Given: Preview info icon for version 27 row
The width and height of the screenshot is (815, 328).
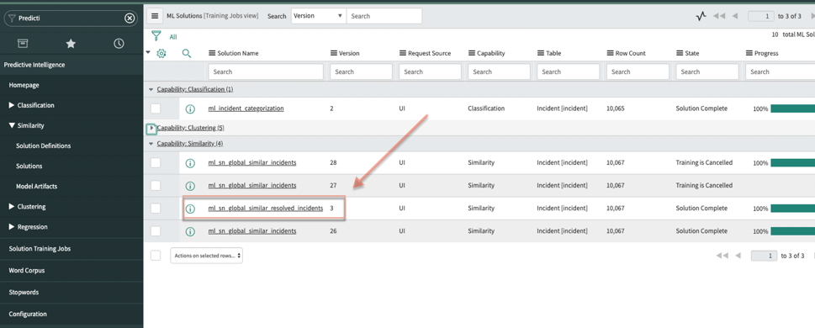Looking at the screenshot, I should (190, 186).
